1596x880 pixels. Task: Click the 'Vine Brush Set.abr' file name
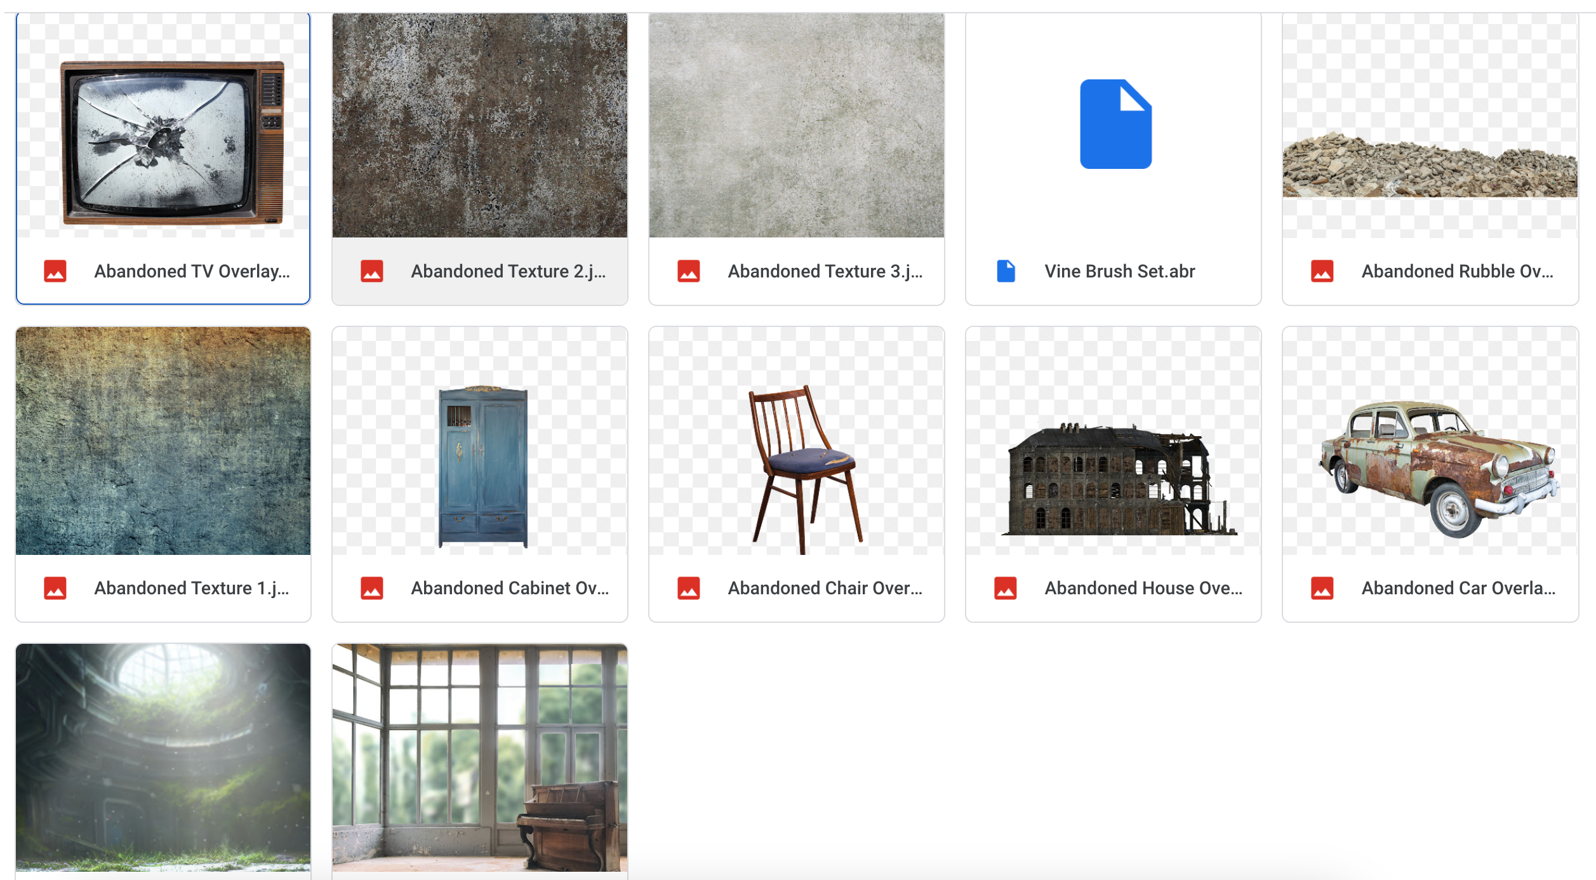point(1120,271)
